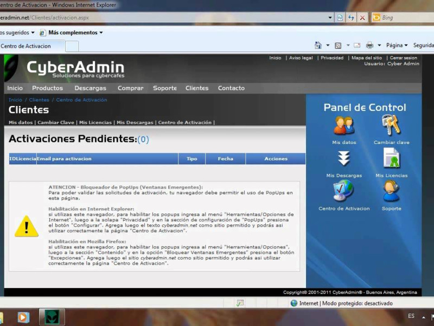Click the Acciones column header

pyautogui.click(x=276, y=159)
